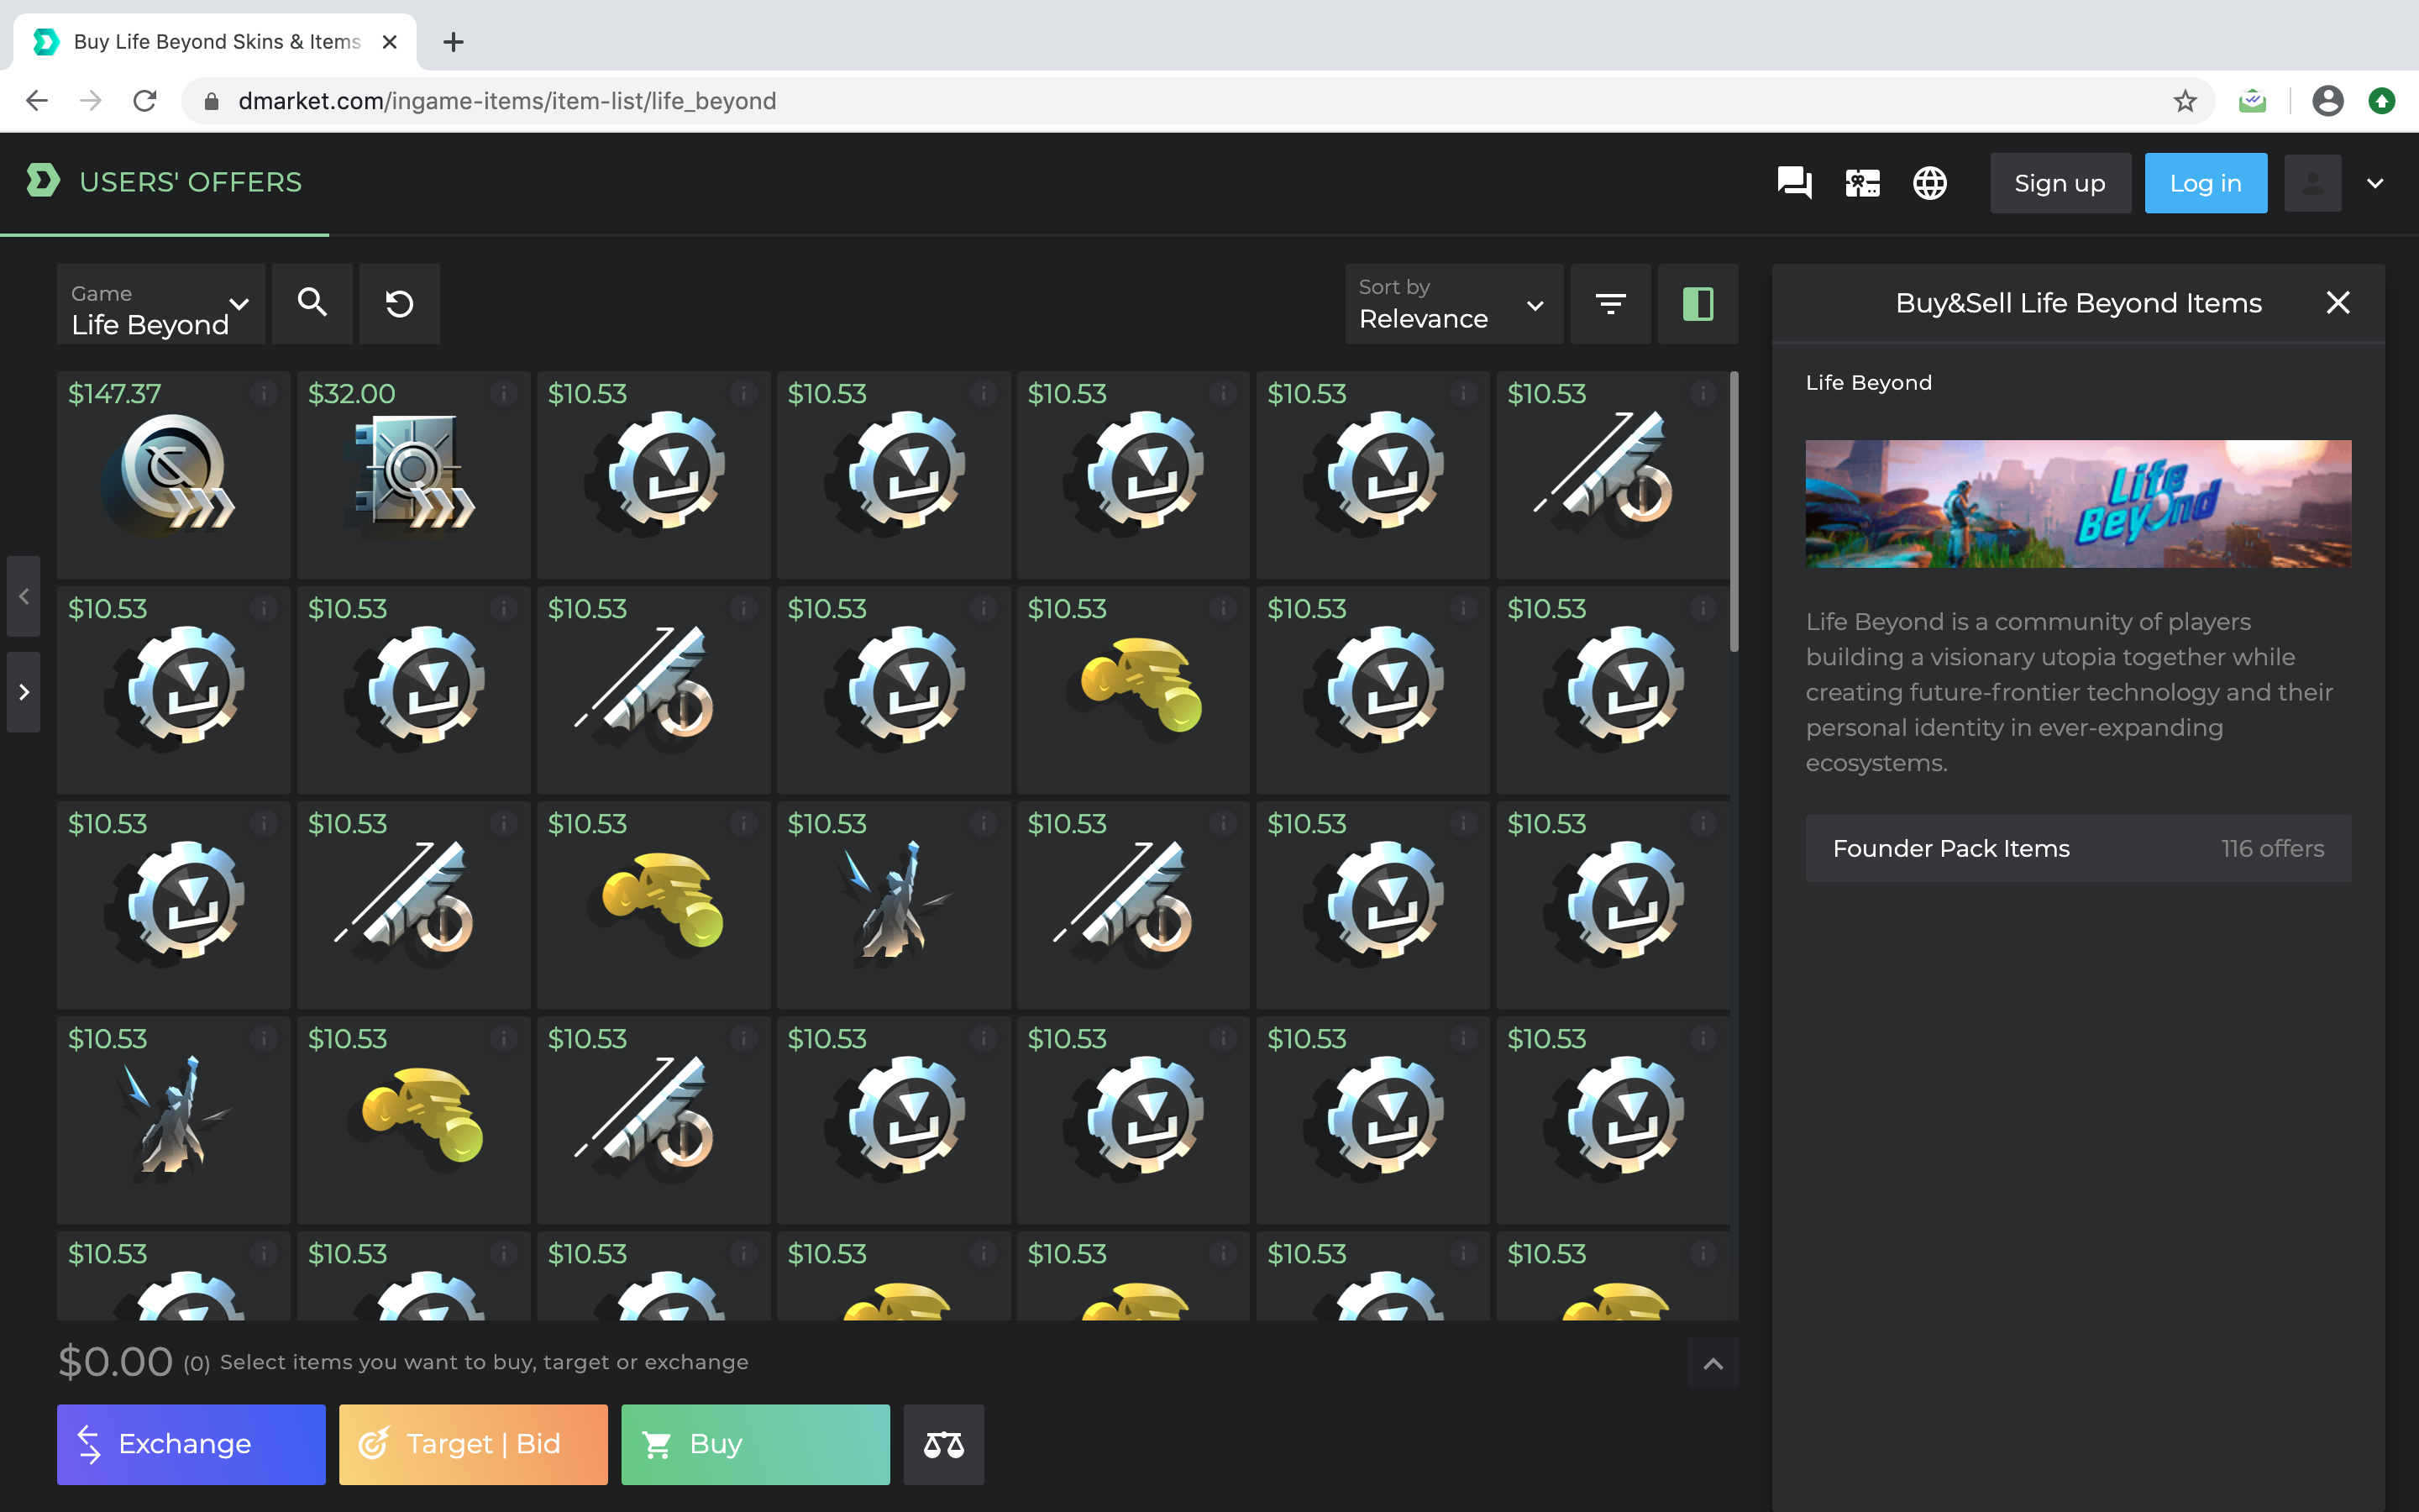Open the chat messages icon

point(1794,183)
